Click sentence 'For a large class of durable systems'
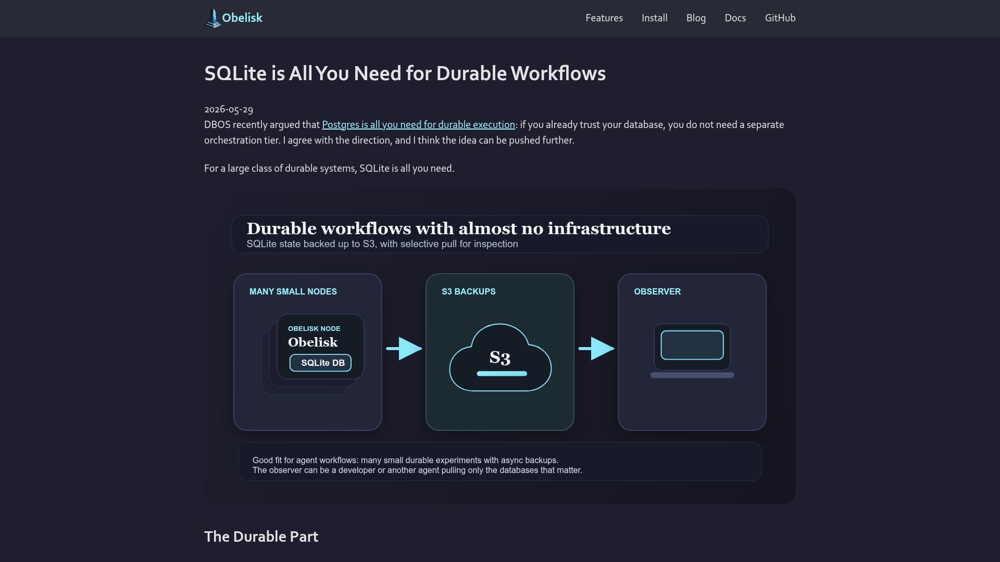Image resolution: width=1000 pixels, height=562 pixels. pyautogui.click(x=329, y=169)
